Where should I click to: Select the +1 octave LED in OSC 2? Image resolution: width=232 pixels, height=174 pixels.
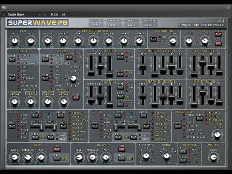tap(75, 54)
